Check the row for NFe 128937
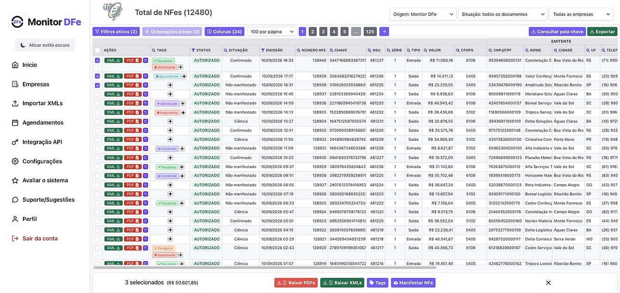Image resolution: width=620 pixels, height=293 pixels. pos(97,94)
